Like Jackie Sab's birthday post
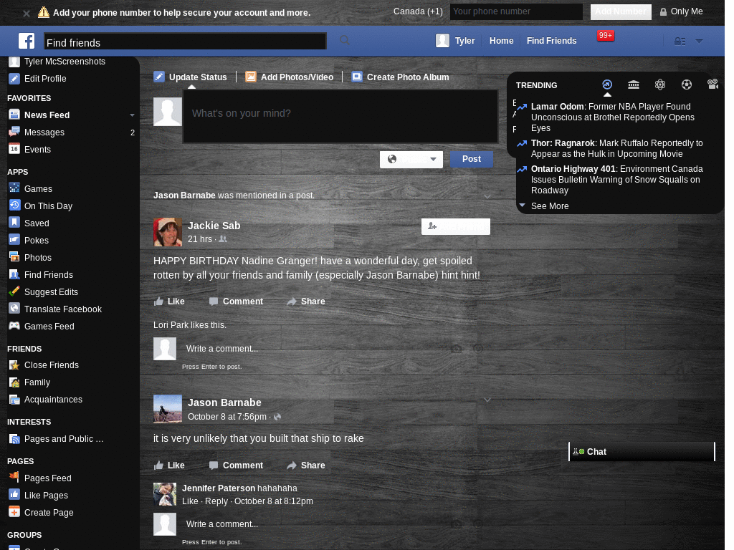Screen dimensions: 734x550 [x=169, y=301]
